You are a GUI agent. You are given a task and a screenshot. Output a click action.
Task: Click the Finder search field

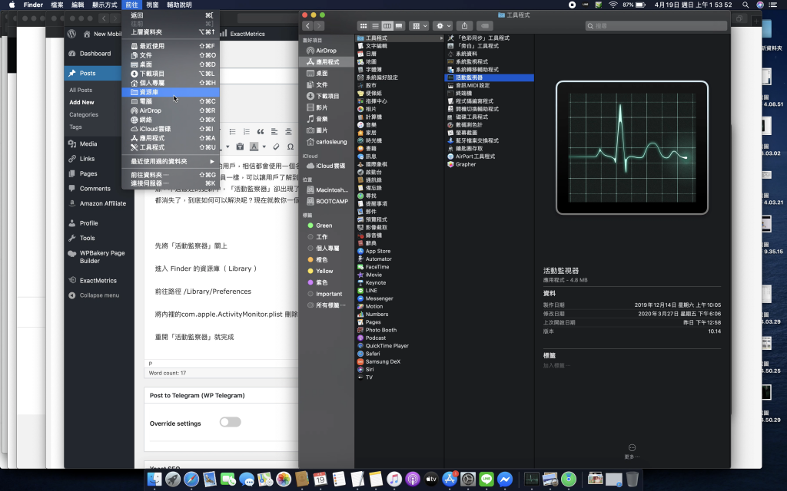click(x=656, y=25)
